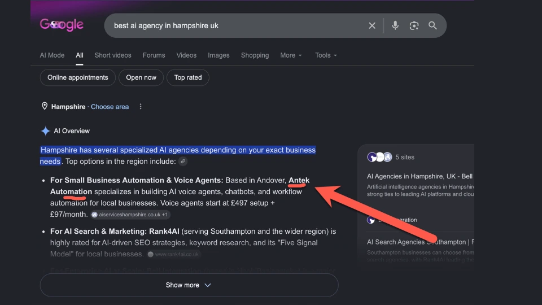542x305 pixels.
Task: Submit search with the magnifying glass icon
Action: pyautogui.click(x=432, y=25)
